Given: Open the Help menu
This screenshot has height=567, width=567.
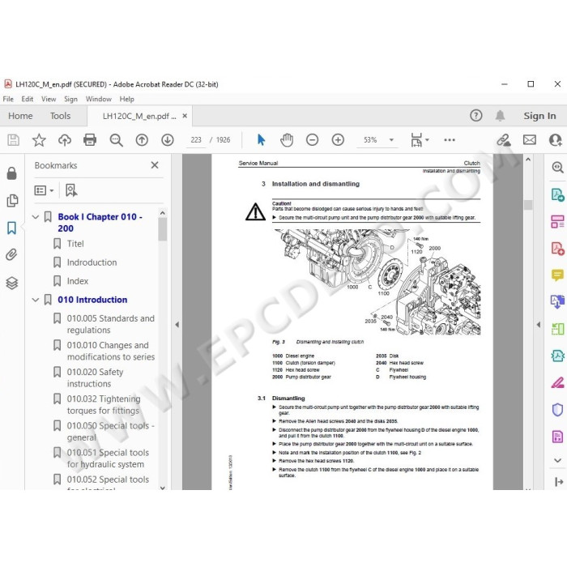Looking at the screenshot, I should [x=127, y=99].
